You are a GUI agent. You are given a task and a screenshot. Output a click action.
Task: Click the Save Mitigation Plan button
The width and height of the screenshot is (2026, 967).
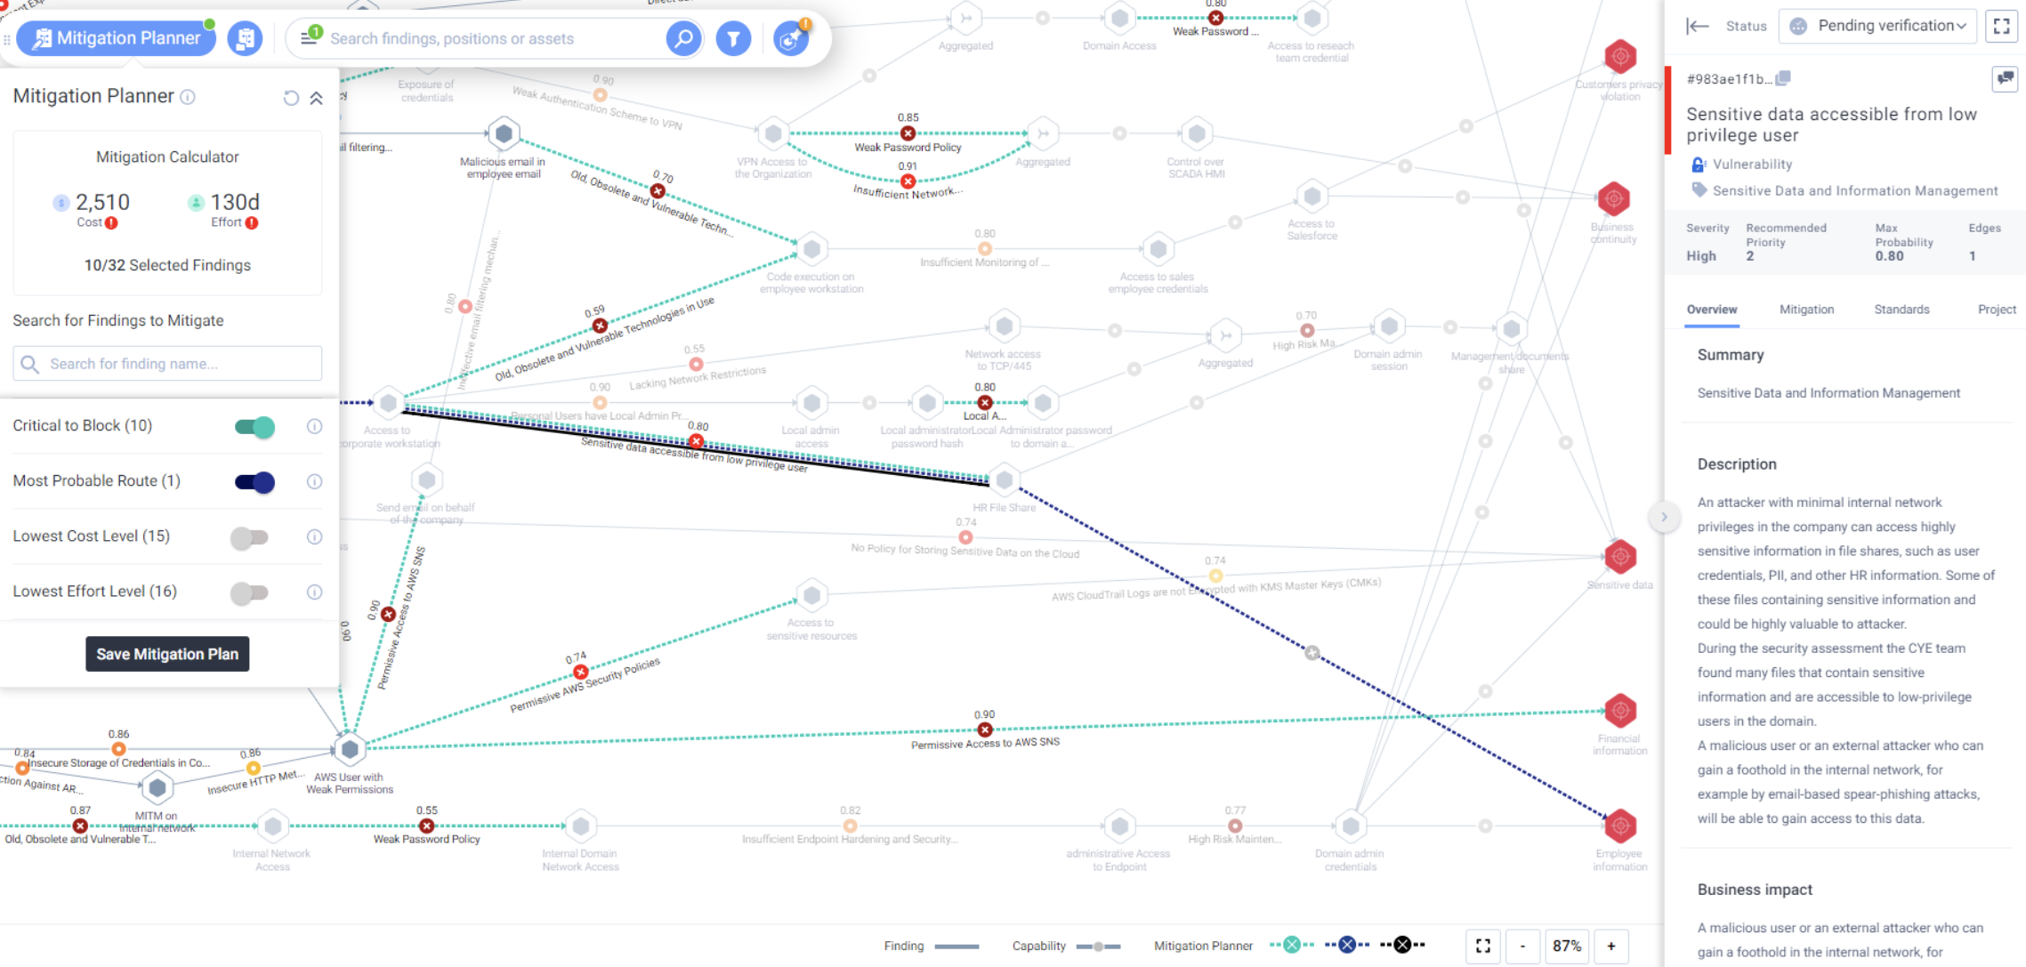(x=168, y=653)
